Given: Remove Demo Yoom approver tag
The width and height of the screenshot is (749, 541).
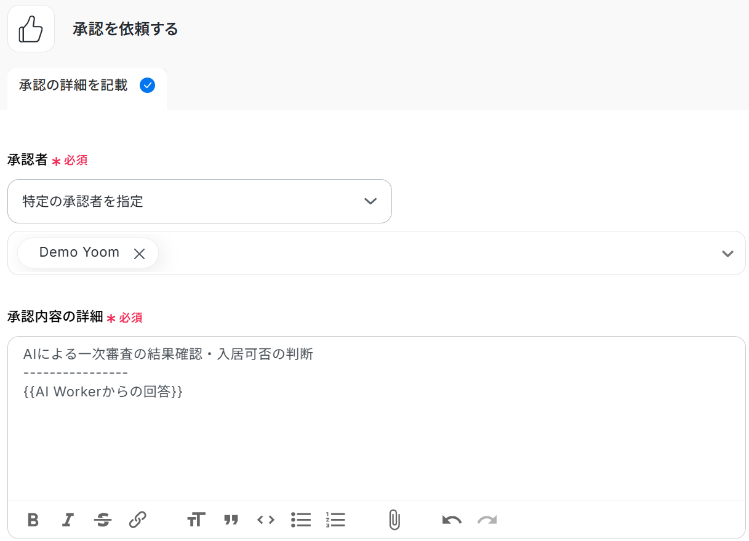Looking at the screenshot, I should 140,254.
